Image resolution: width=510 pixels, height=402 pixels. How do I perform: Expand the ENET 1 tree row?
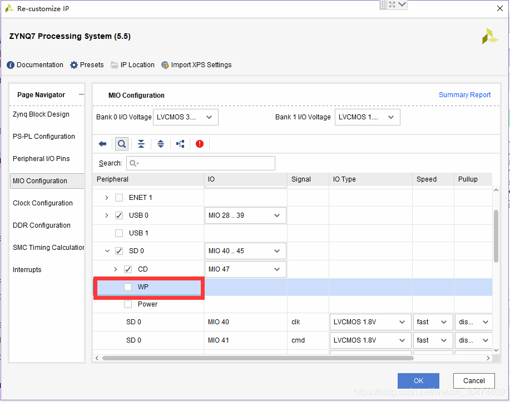tap(107, 198)
